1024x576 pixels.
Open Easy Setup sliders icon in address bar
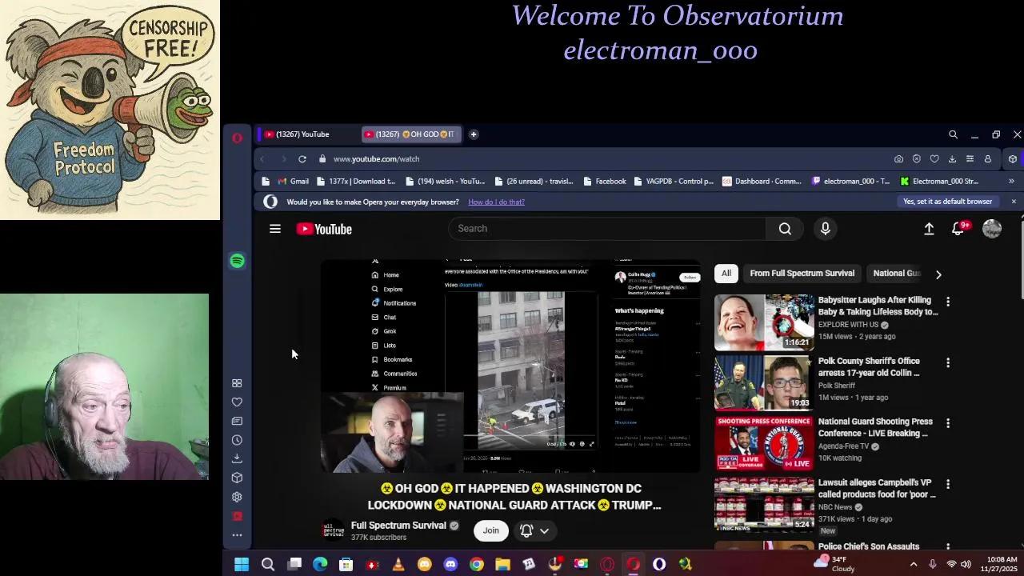[x=970, y=158]
